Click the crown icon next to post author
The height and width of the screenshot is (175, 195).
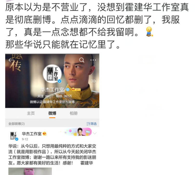point(44,134)
